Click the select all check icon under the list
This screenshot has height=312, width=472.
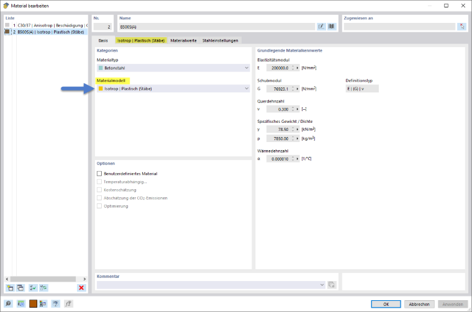[x=33, y=288]
